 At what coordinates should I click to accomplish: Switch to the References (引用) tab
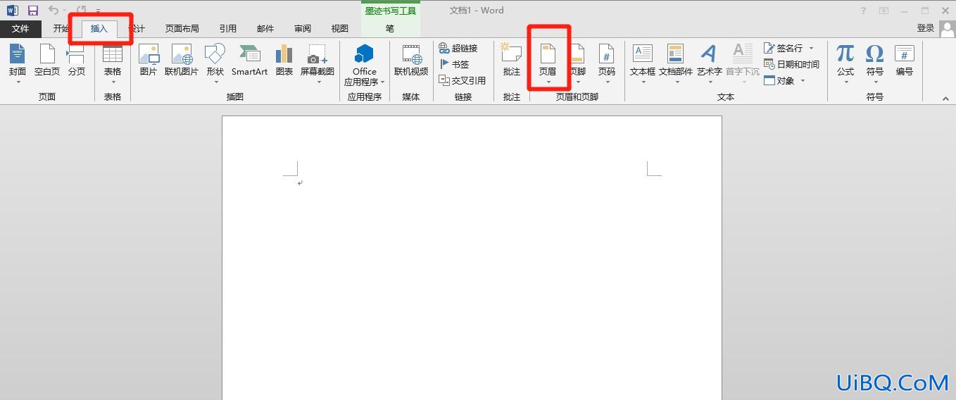[228, 29]
